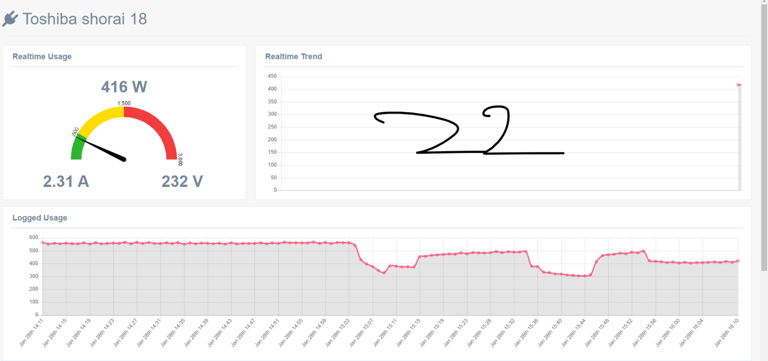Click the 416 W power reading
This screenshot has height=361, width=768.
click(x=124, y=87)
